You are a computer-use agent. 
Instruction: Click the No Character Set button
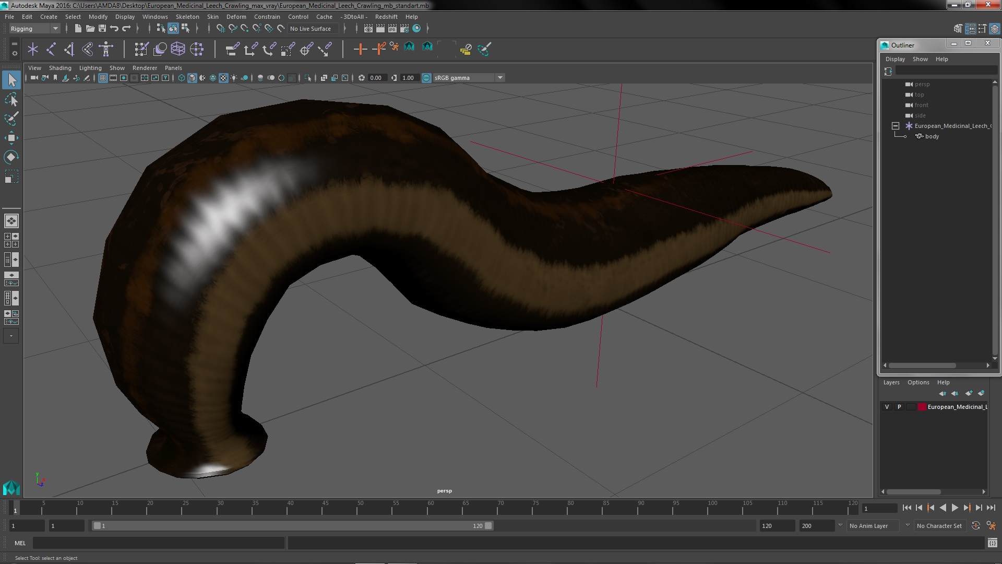939,526
